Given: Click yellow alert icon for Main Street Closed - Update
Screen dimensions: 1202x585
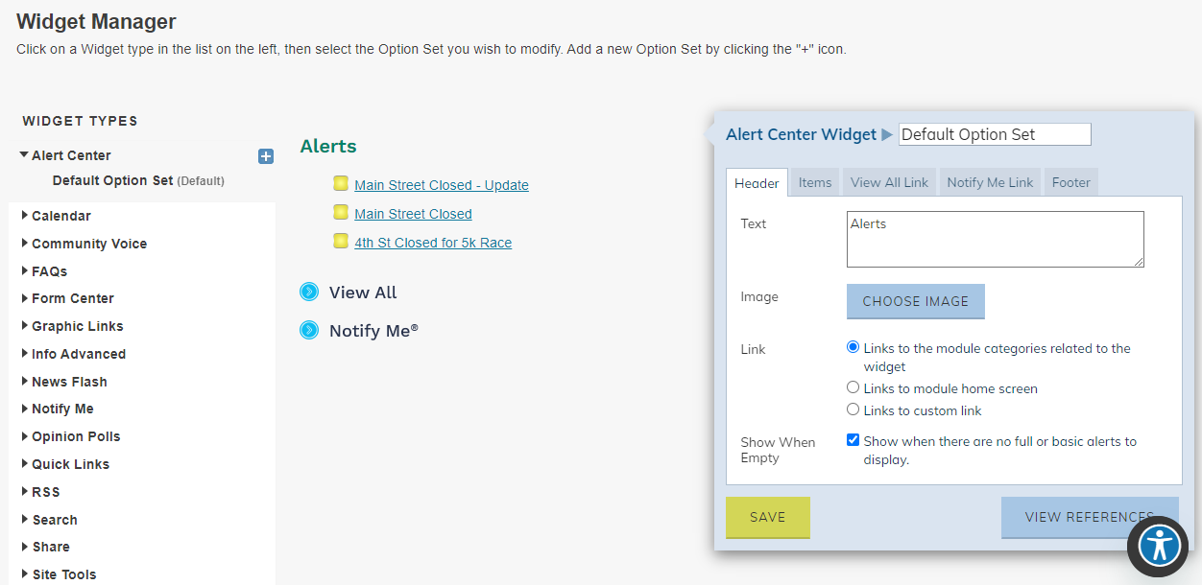Looking at the screenshot, I should tap(341, 183).
